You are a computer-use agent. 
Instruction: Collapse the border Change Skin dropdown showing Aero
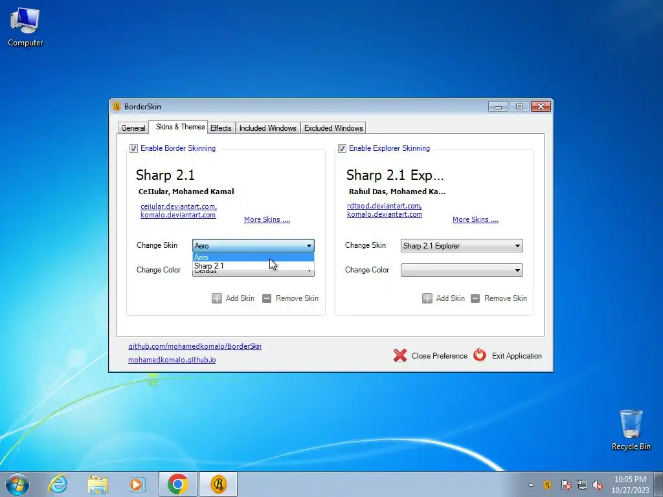click(253, 245)
